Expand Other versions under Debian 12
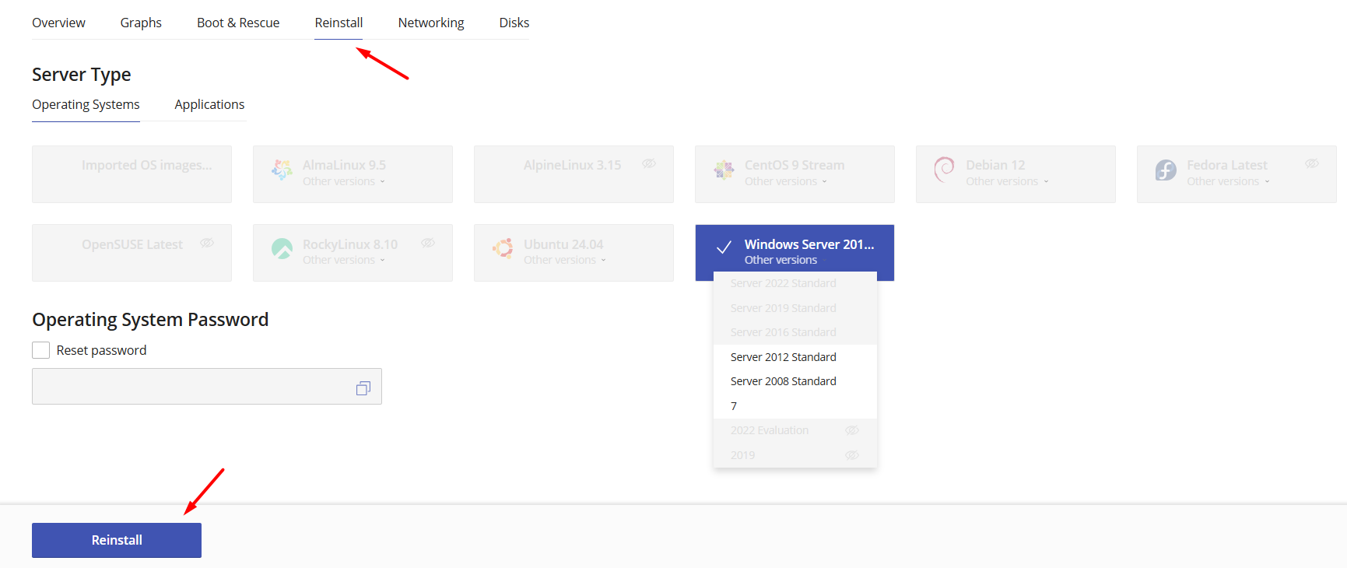 [1007, 181]
